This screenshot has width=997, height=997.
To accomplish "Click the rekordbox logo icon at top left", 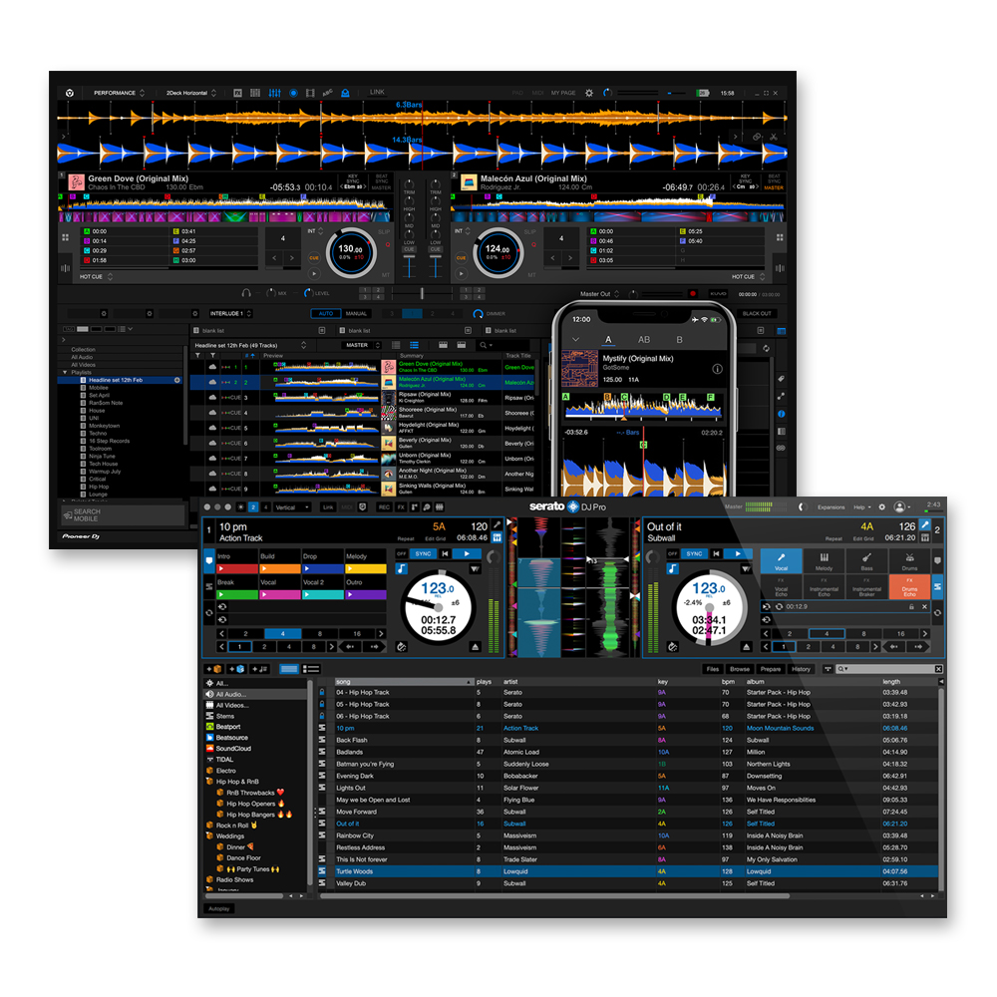I will tap(70, 93).
